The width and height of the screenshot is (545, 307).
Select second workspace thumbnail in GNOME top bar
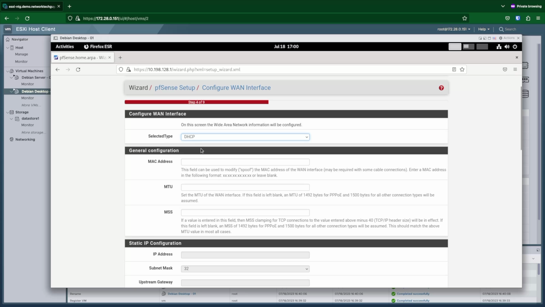tap(469, 47)
